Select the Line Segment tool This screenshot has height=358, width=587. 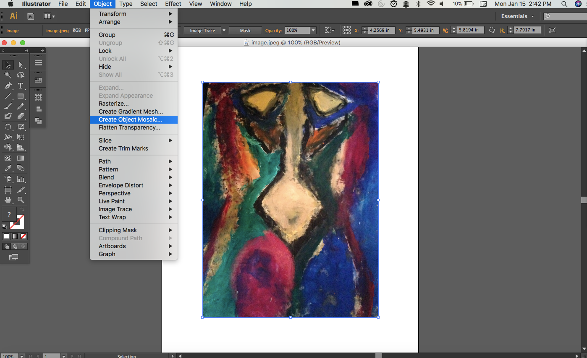[8, 96]
